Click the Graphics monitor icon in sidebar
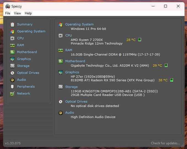 (x=12, y=59)
